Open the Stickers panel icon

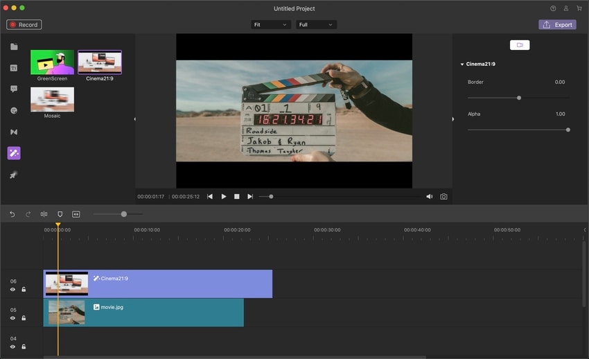coord(14,110)
